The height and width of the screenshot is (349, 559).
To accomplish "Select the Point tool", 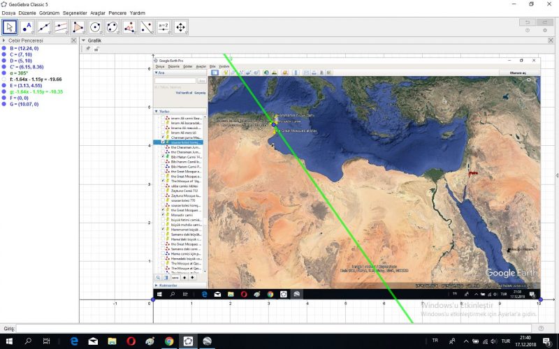I will pos(27,27).
